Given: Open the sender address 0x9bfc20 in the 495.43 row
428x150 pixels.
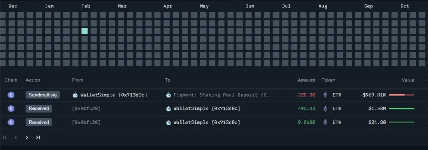Looking at the screenshot, I should 86,108.
